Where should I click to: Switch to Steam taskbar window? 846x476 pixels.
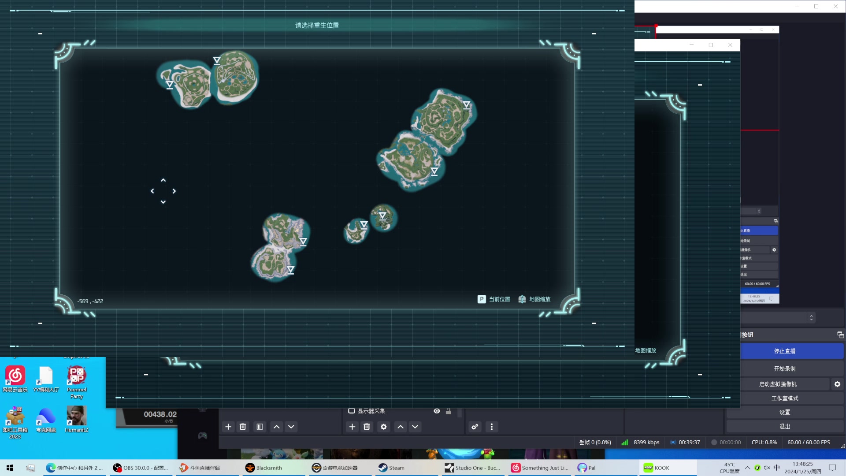406,468
